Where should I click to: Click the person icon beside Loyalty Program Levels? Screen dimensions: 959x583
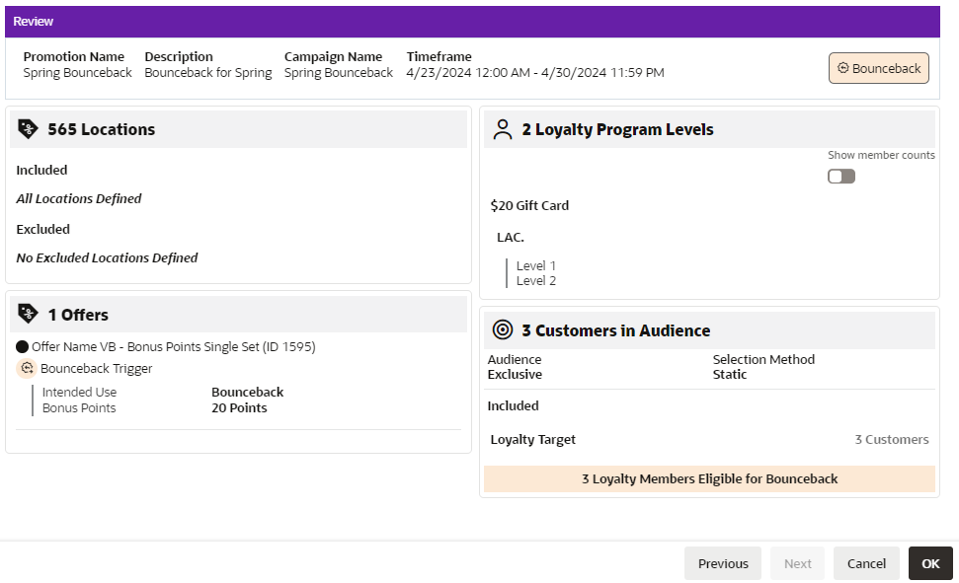502,129
